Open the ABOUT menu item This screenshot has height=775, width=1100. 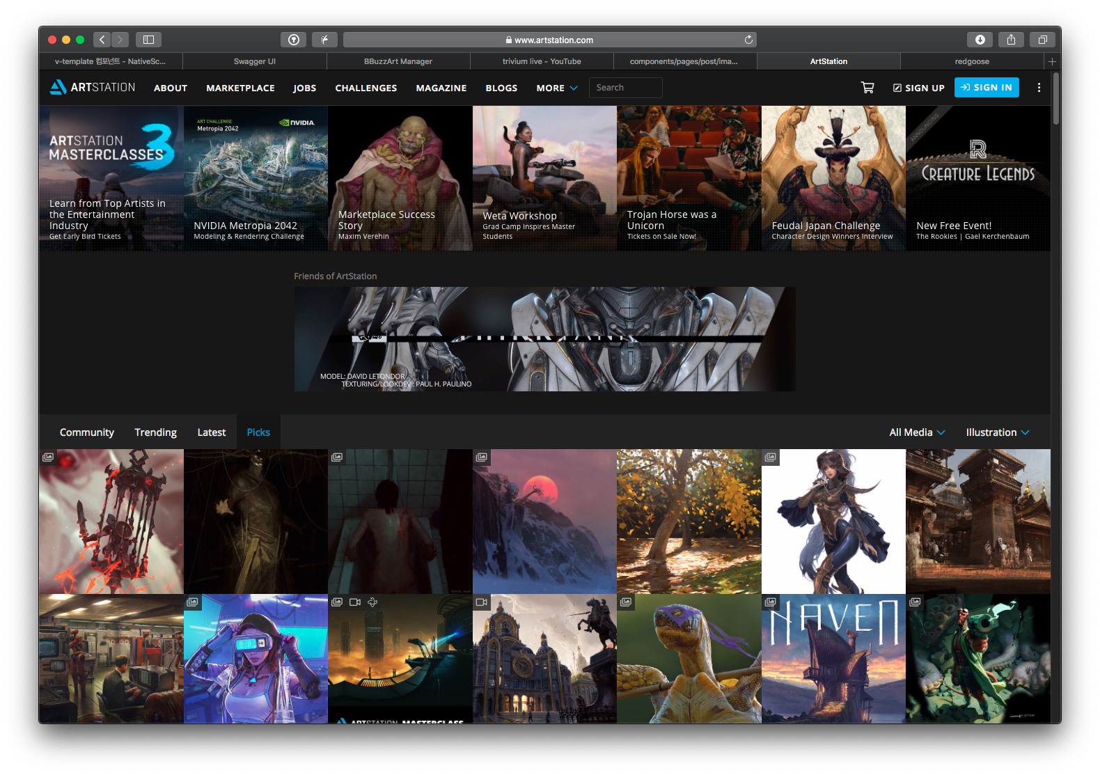171,88
